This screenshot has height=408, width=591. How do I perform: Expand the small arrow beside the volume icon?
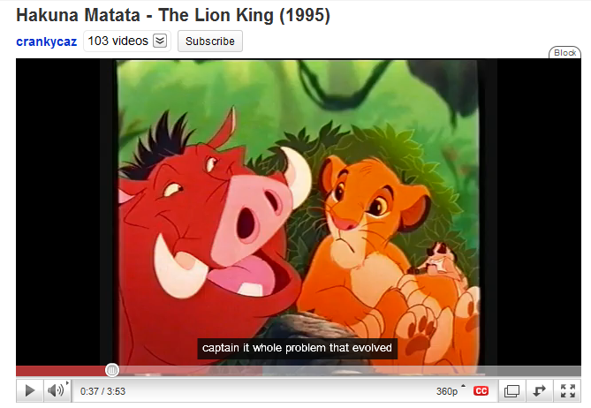pos(67,383)
